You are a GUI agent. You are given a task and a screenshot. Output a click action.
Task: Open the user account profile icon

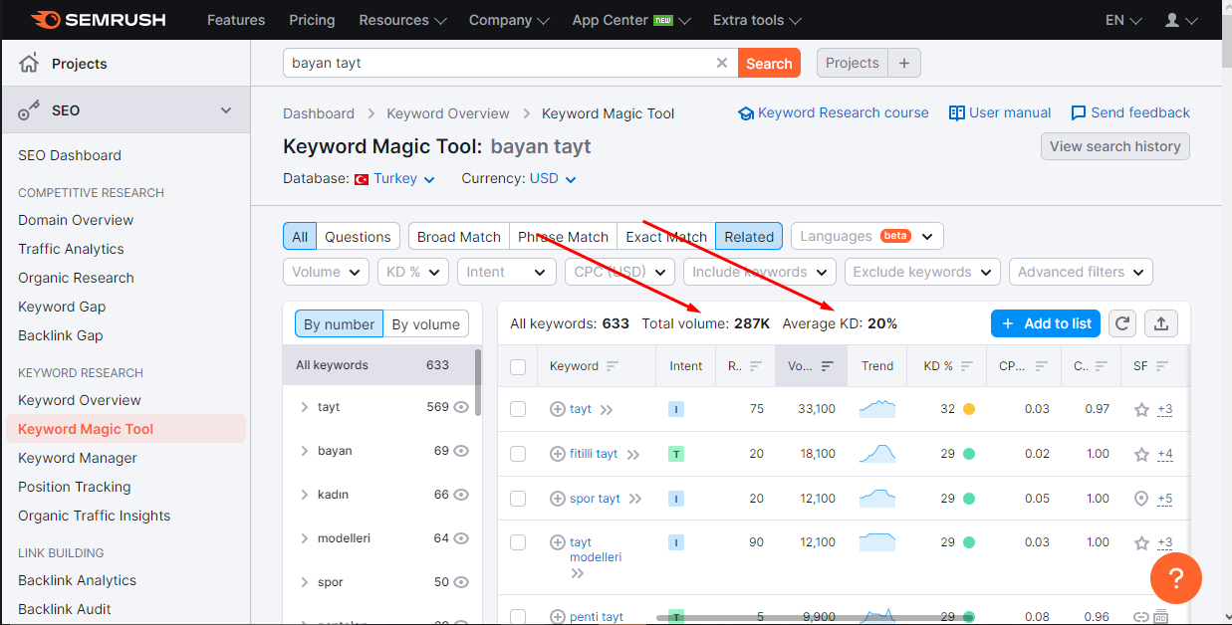coord(1181,20)
